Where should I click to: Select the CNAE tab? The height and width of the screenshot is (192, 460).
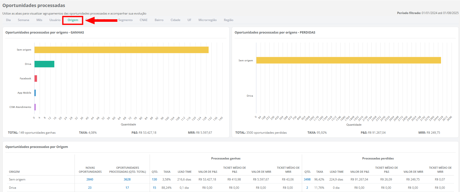(144, 20)
